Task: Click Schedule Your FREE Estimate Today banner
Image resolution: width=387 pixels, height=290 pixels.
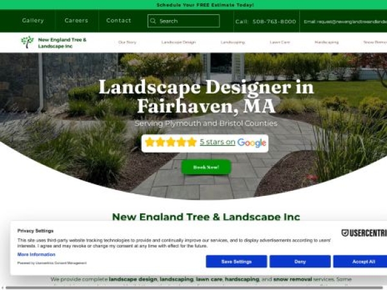Action: coord(205,5)
